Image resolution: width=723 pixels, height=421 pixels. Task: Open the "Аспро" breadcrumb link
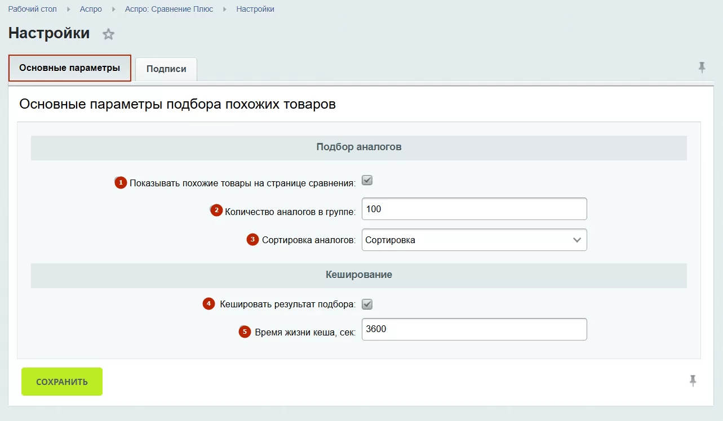[90, 9]
